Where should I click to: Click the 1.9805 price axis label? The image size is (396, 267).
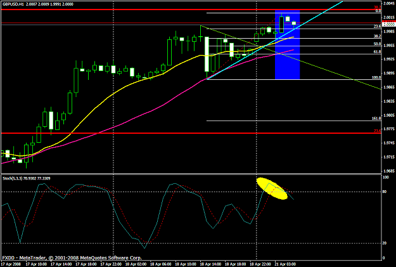(x=389, y=115)
